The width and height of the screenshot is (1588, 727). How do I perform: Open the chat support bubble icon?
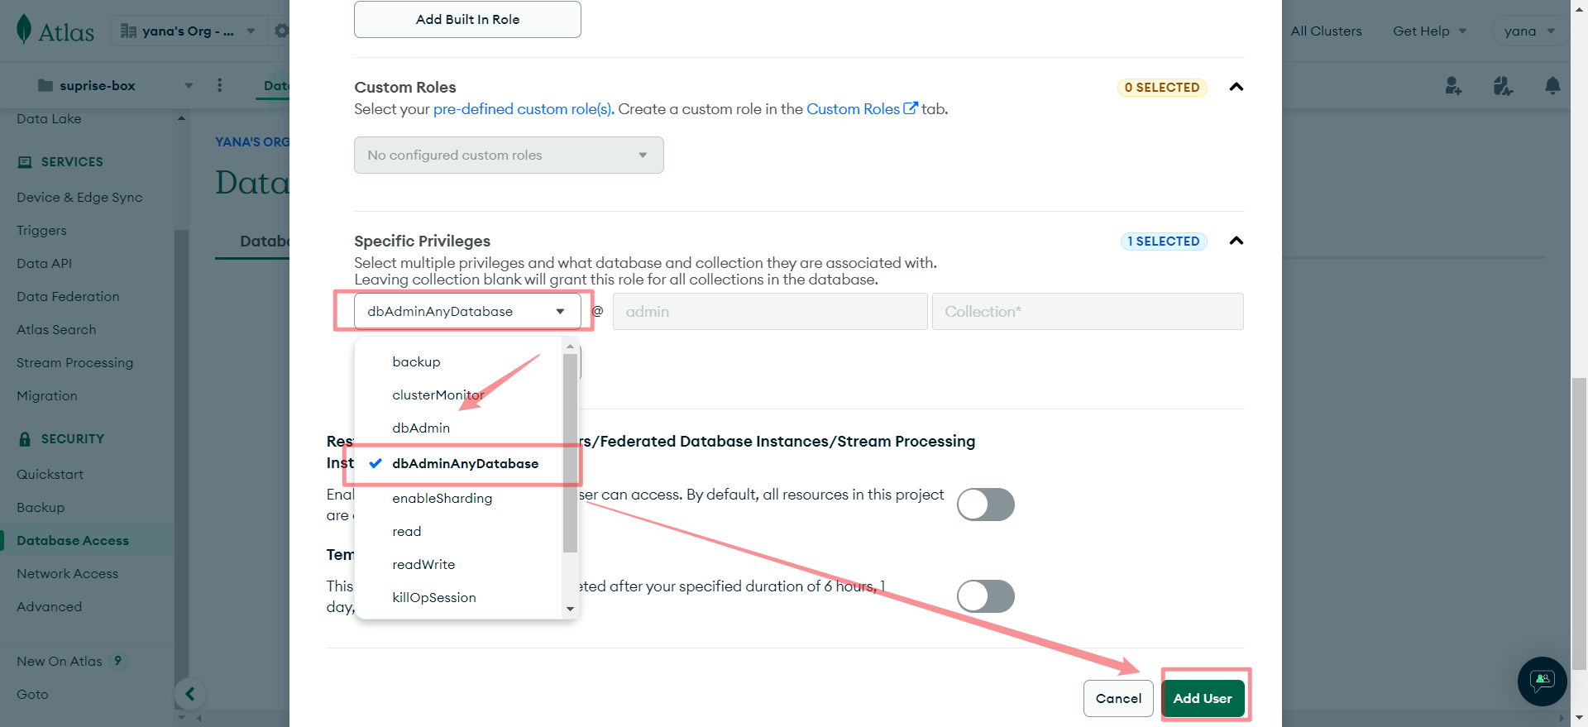click(1543, 682)
